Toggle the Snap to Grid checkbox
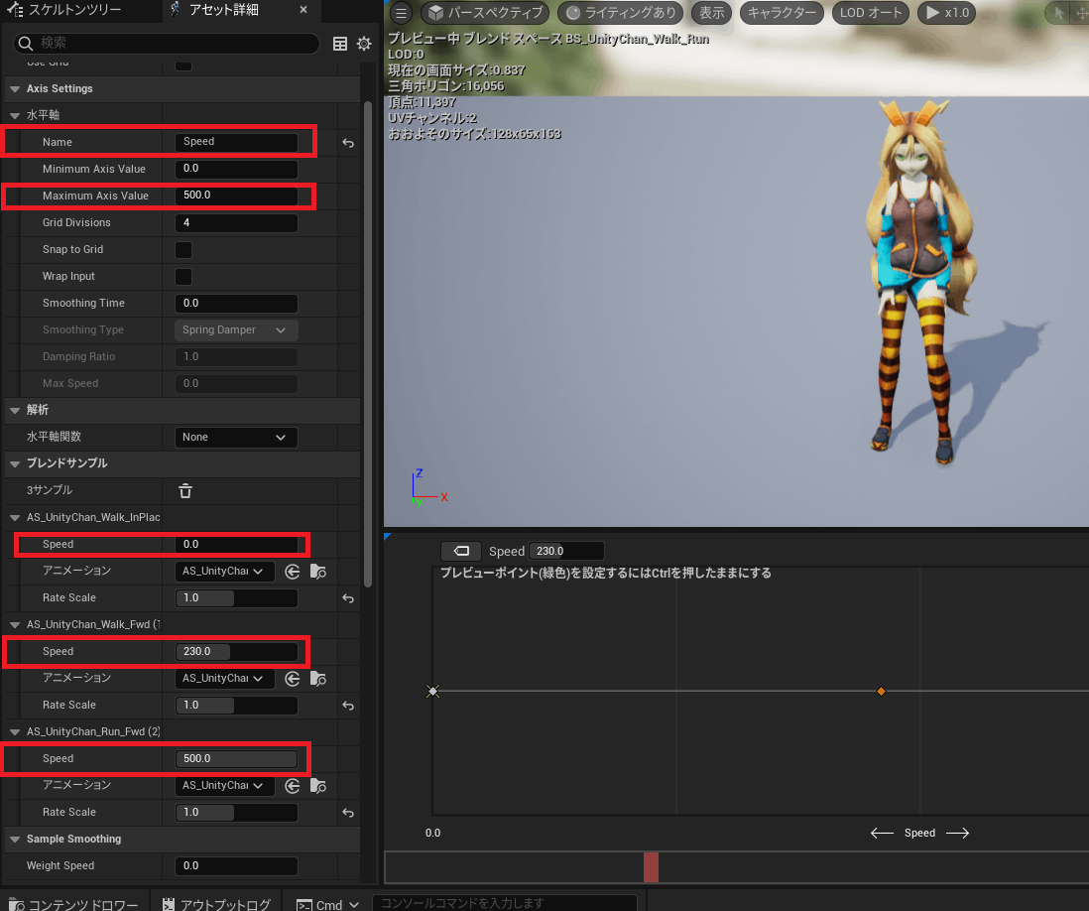 (x=183, y=249)
